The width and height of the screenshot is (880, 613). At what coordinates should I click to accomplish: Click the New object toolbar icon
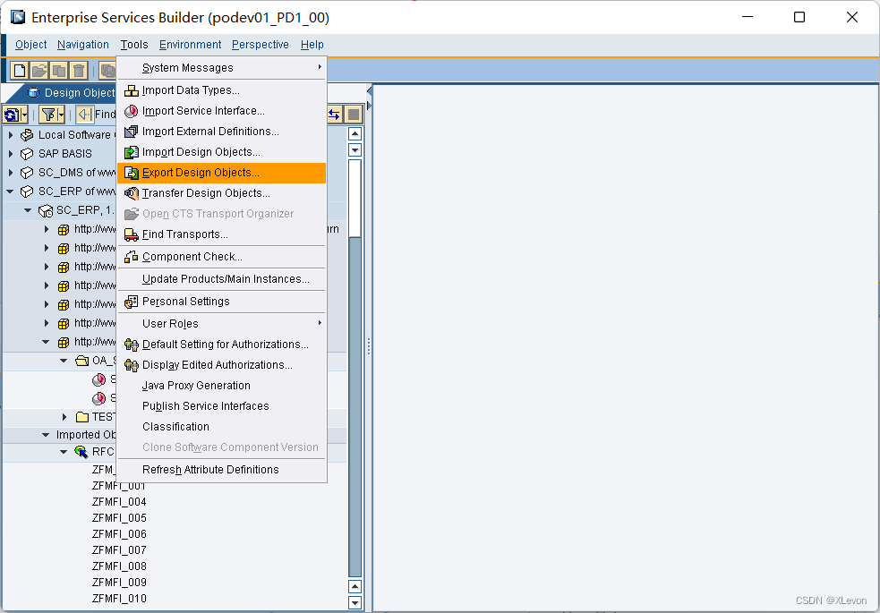20,70
